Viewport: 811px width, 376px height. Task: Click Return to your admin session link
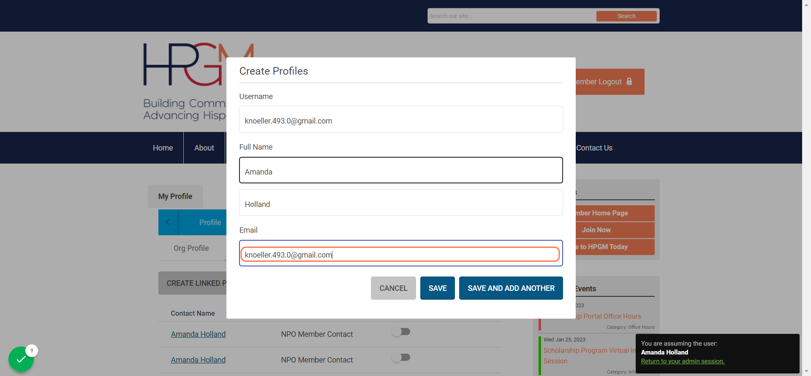coord(683,361)
